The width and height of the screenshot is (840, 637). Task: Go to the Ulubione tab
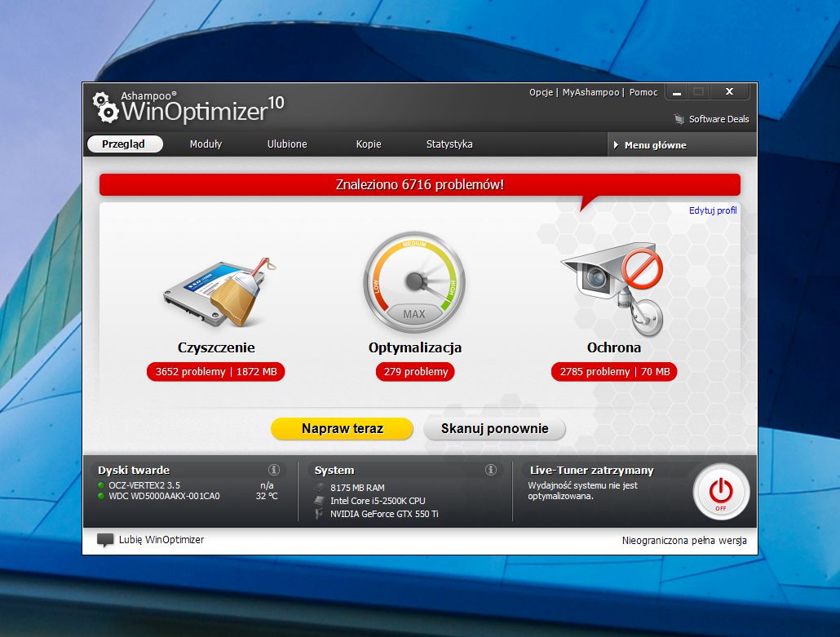click(287, 144)
